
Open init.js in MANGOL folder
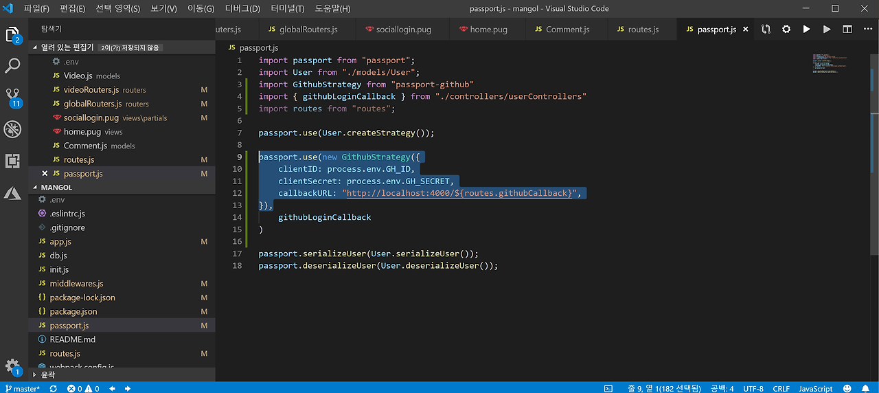point(122,269)
